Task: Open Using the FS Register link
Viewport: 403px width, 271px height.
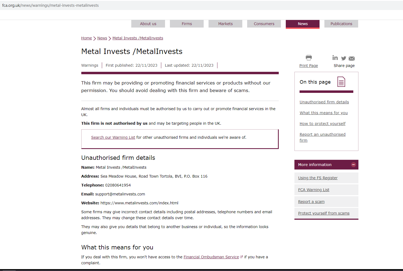Action: (x=318, y=178)
